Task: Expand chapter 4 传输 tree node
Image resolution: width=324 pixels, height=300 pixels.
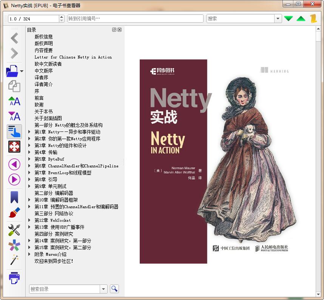Action: click(x=29, y=152)
